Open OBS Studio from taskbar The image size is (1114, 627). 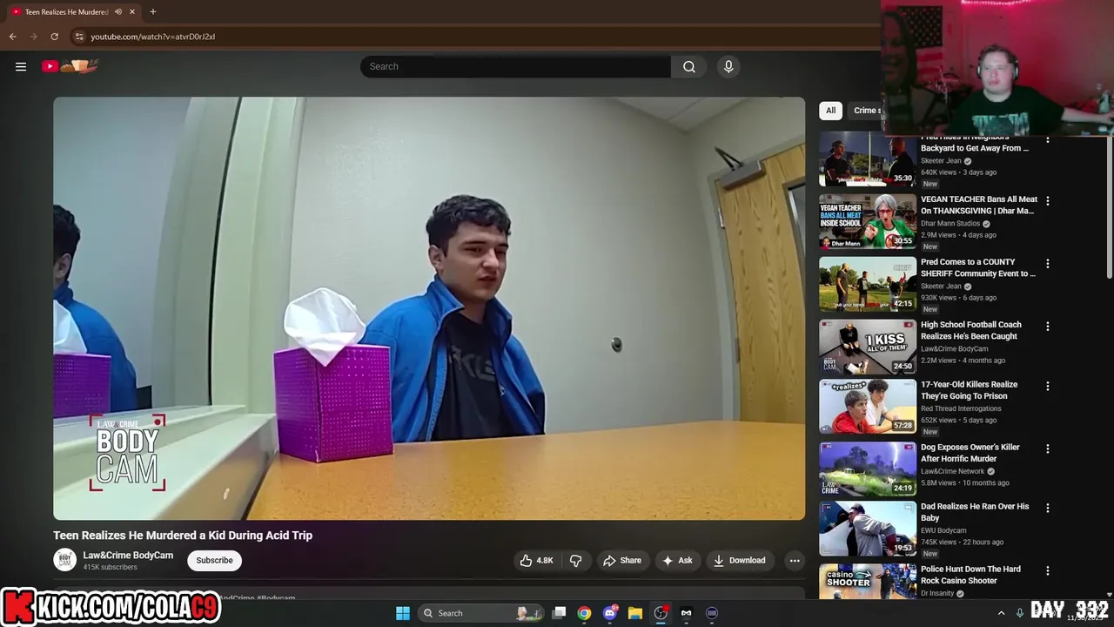[x=661, y=613]
